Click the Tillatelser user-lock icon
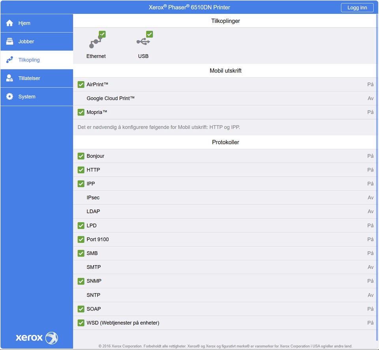379x350 pixels. pos(9,78)
